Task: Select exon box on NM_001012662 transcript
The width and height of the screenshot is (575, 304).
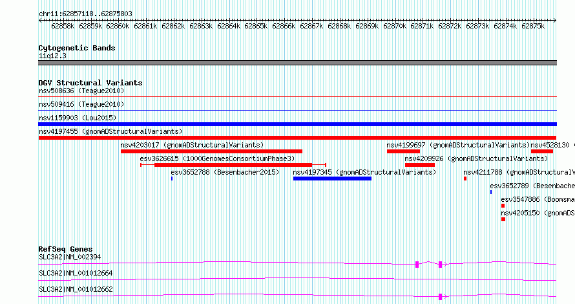Action: (x=442, y=297)
